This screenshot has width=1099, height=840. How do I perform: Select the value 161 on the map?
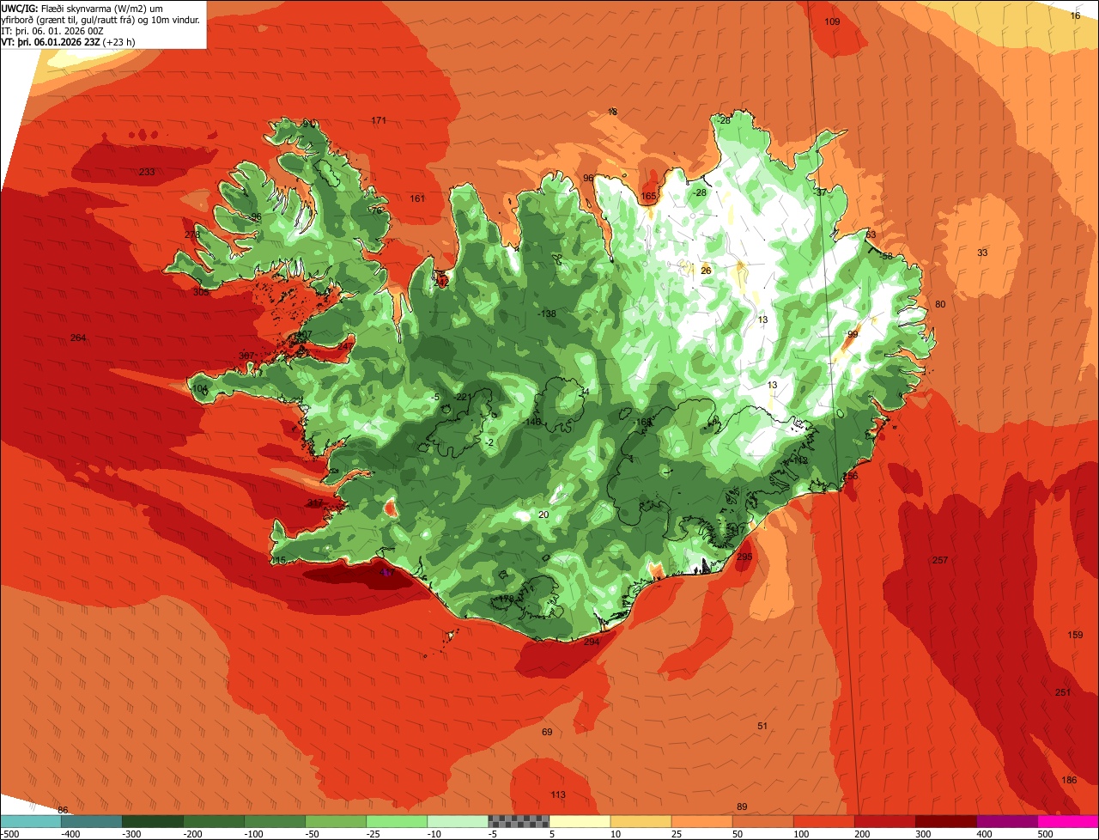tap(417, 198)
